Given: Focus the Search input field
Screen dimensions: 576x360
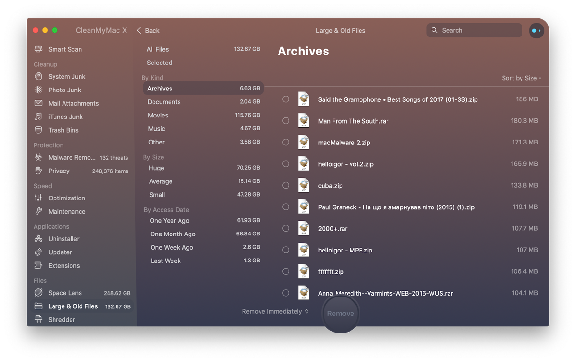Looking at the screenshot, I should click(x=474, y=30).
